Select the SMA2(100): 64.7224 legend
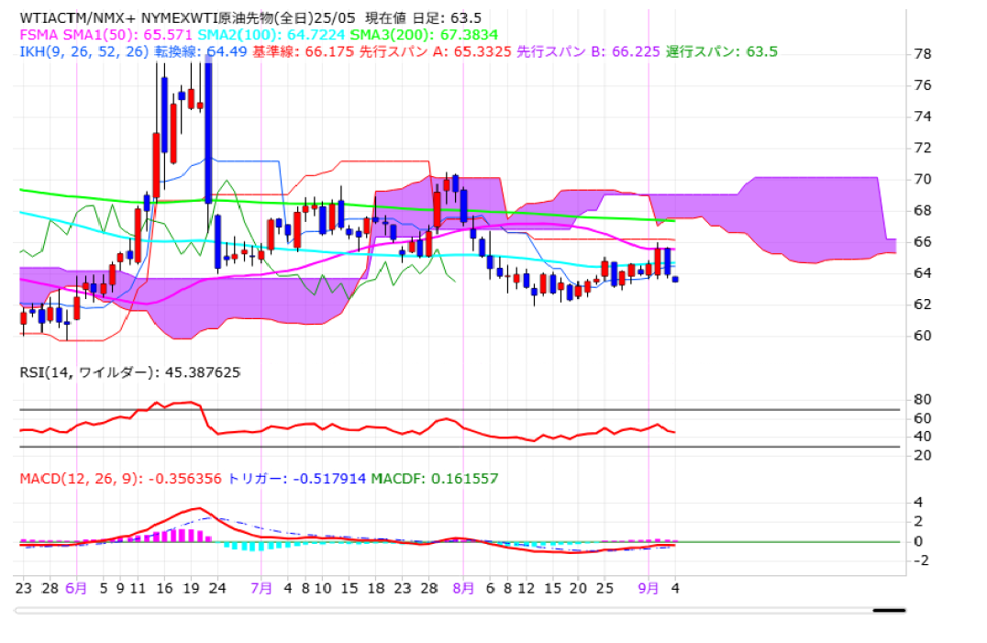This screenshot has height=643, width=987. click(x=272, y=35)
